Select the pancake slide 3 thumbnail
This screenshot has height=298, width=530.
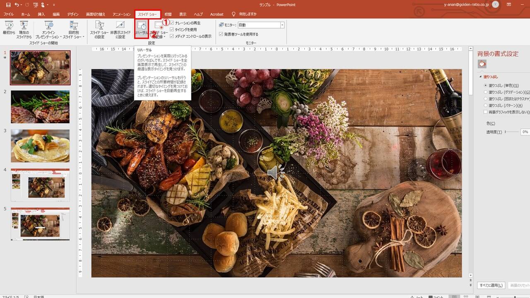[40, 146]
